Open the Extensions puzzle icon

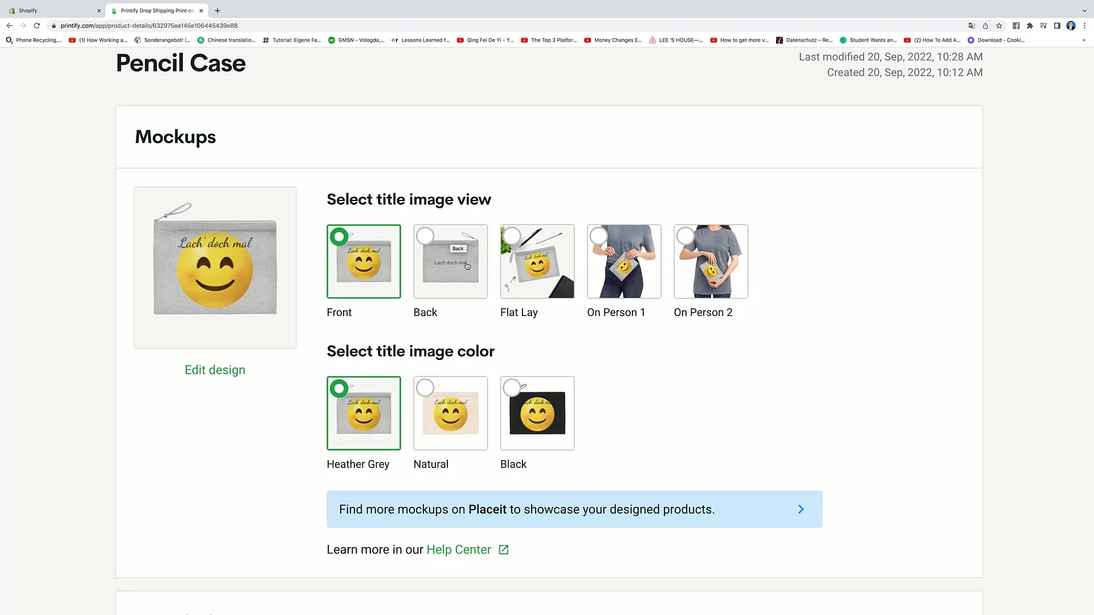pyautogui.click(x=1030, y=26)
